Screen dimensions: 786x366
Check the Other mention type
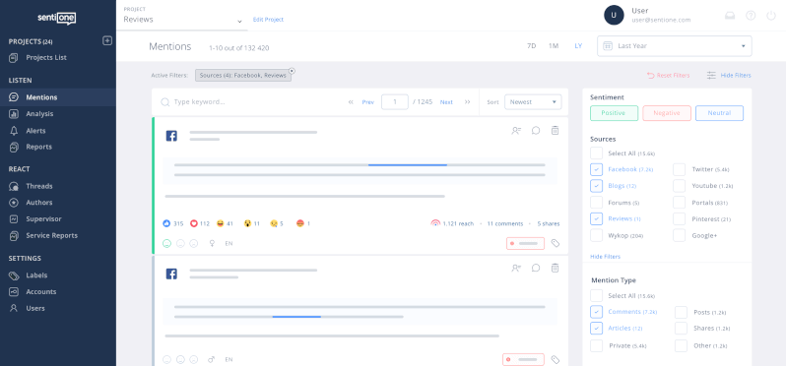(x=681, y=345)
